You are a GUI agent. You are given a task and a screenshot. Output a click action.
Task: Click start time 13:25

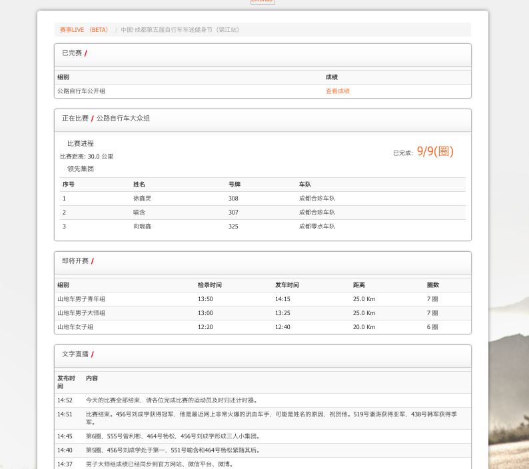282,313
